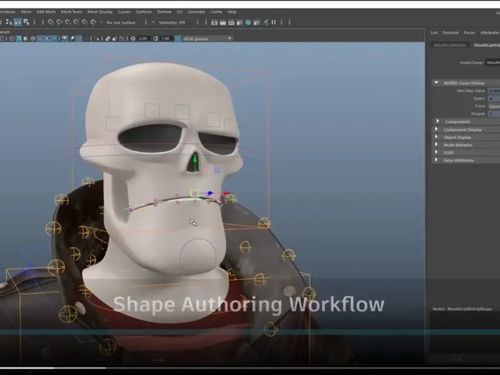This screenshot has width=500, height=375.
Task: Click the exposure reset icon
Action: 133,39
